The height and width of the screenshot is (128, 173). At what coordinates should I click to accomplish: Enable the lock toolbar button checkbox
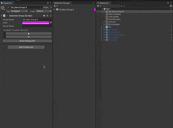(x=4, y=34)
